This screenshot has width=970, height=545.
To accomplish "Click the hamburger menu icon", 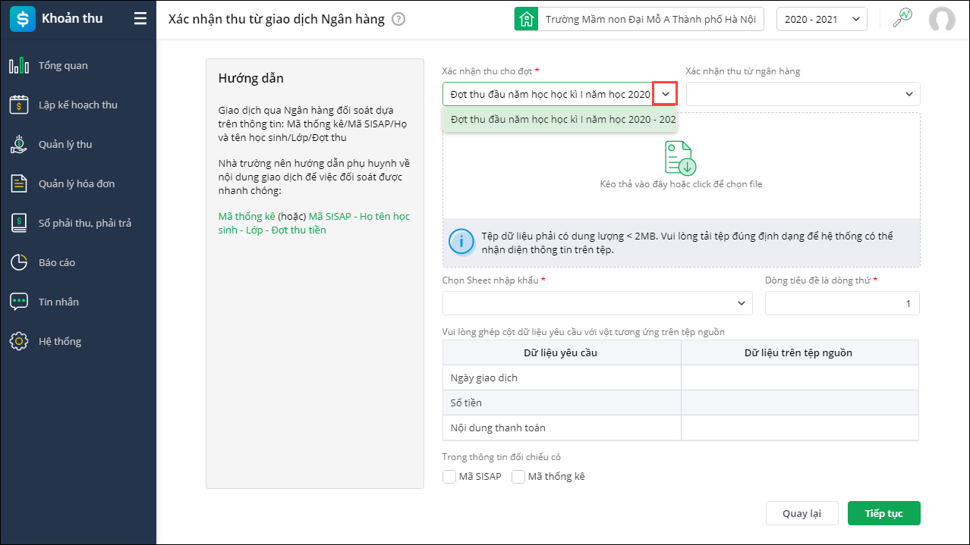I will tap(140, 19).
